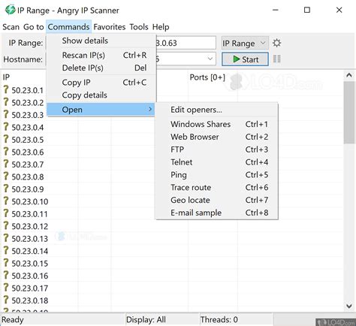The height and width of the screenshot is (326, 356).
Task: Expand the Open submenu arrow
Action: (150, 109)
